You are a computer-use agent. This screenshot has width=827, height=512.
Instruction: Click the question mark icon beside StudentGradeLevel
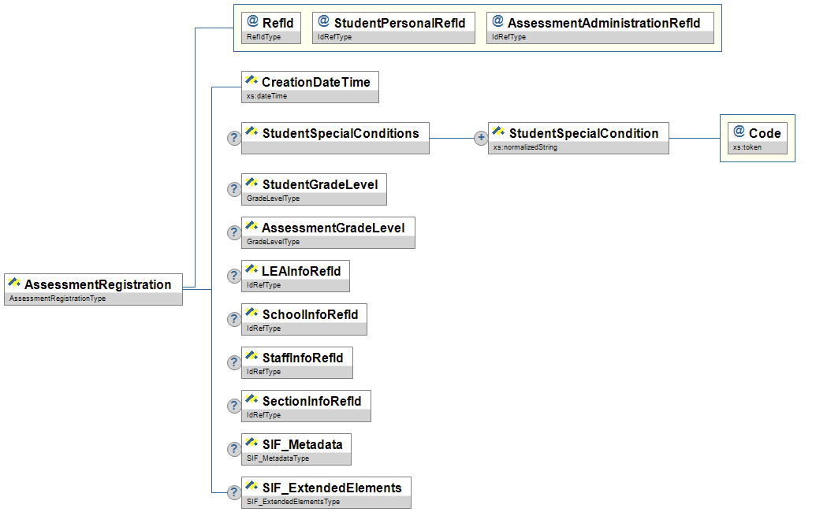tap(234, 190)
